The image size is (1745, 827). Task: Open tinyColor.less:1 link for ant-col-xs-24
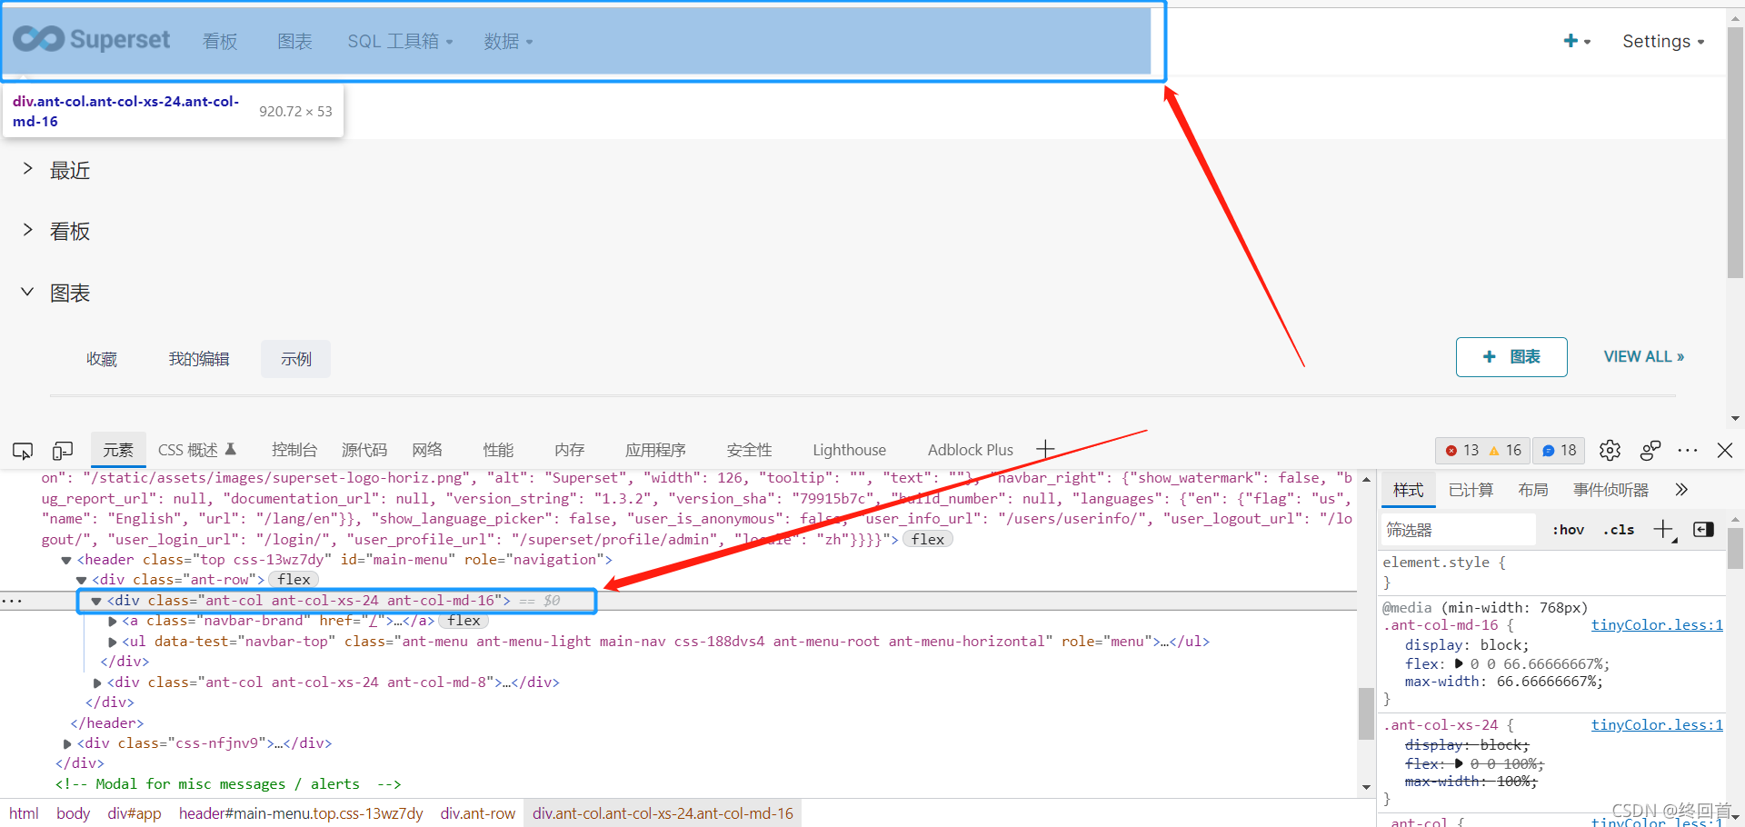click(x=1656, y=725)
